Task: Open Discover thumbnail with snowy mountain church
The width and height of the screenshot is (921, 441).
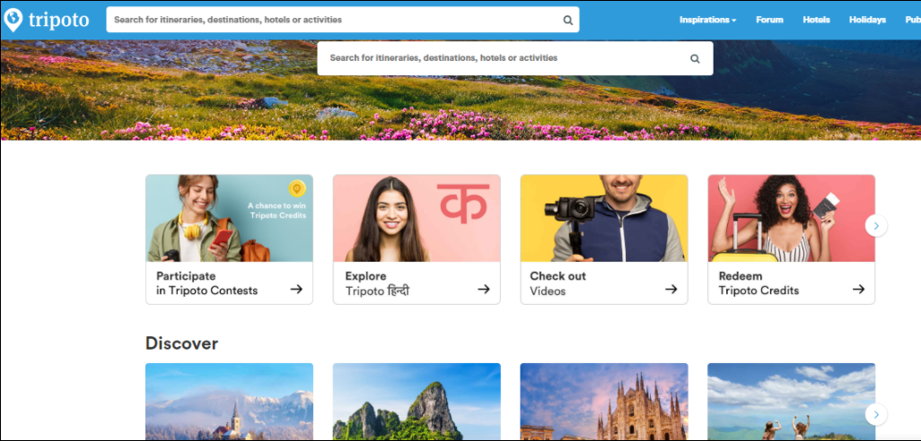Action: click(229, 401)
